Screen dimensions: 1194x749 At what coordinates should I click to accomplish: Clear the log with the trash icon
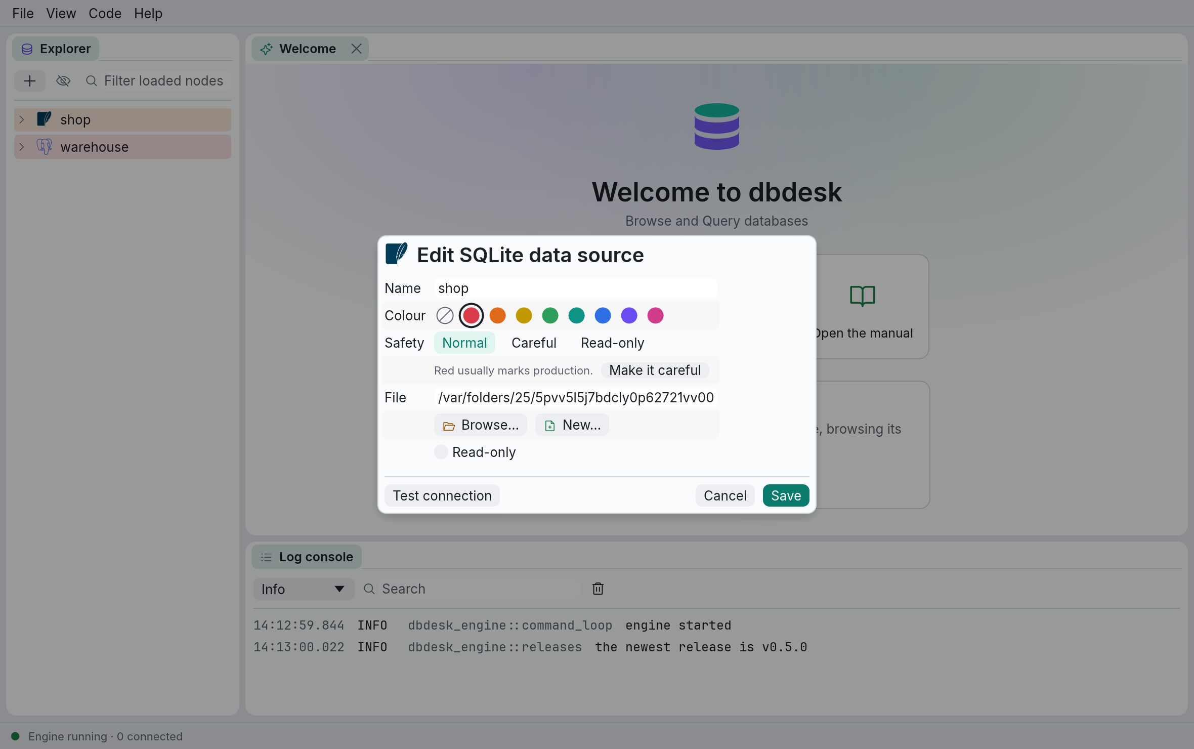(x=598, y=589)
